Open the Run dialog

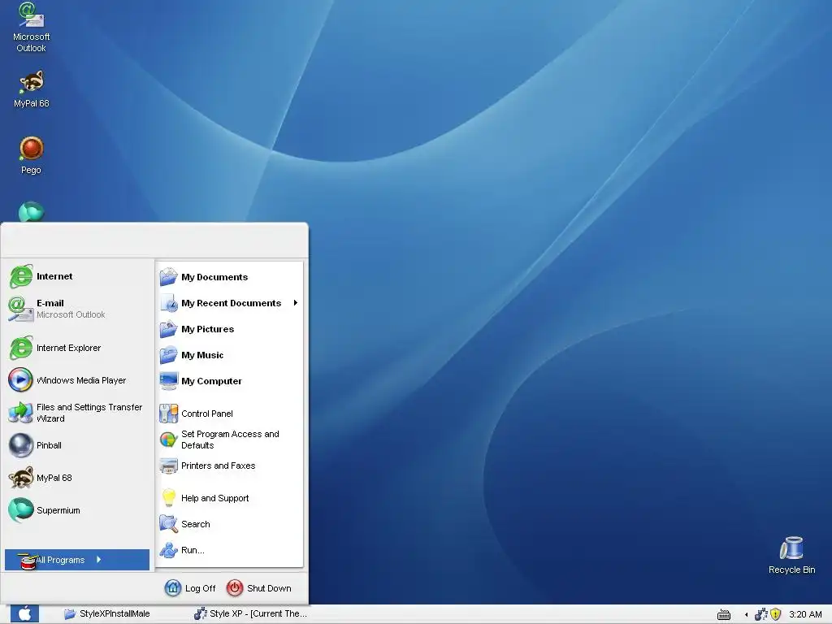(x=183, y=550)
